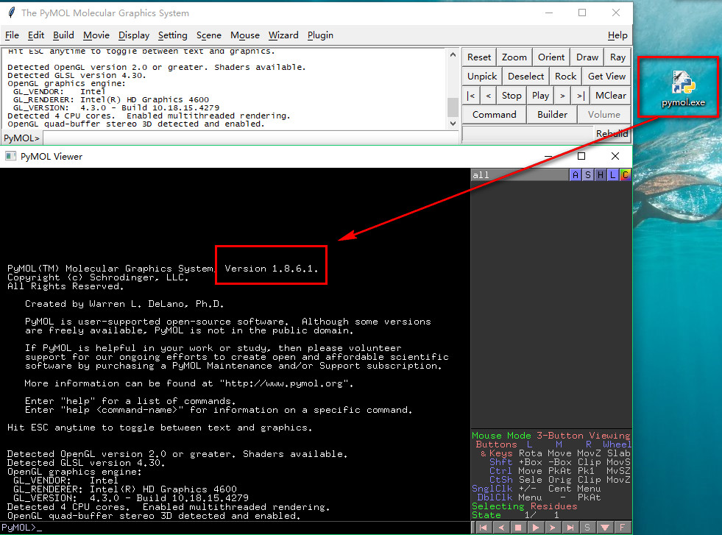Close the PyMOL Viewer window
The height and width of the screenshot is (535, 722).
pyautogui.click(x=615, y=156)
